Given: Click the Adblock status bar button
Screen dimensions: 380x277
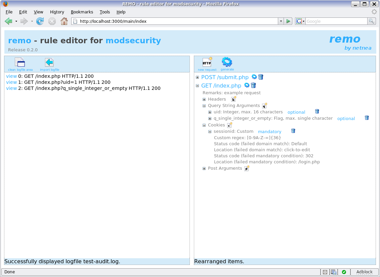Looking at the screenshot, I should click(x=364, y=272).
